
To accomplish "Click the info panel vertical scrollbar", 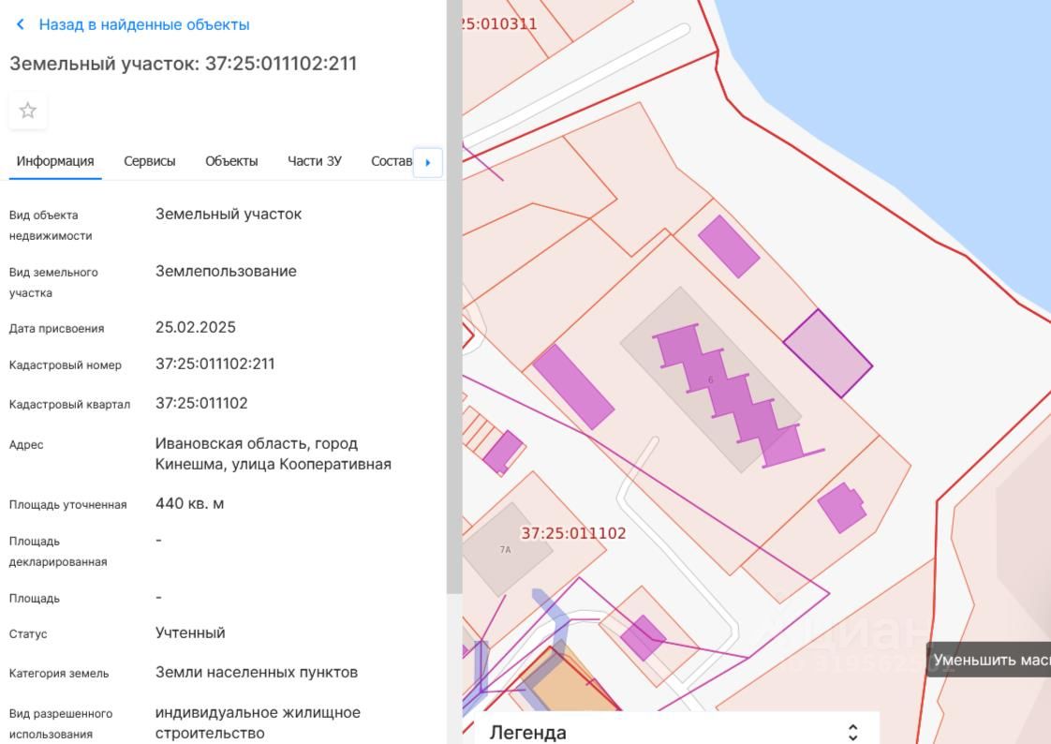I will pos(454,295).
